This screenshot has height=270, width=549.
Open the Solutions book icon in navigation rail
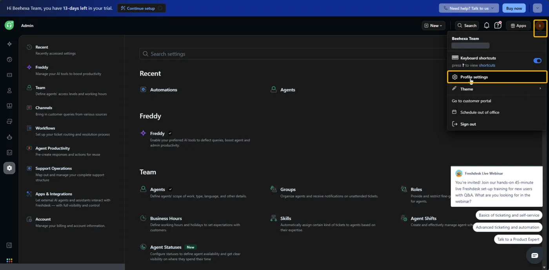click(x=9, y=106)
